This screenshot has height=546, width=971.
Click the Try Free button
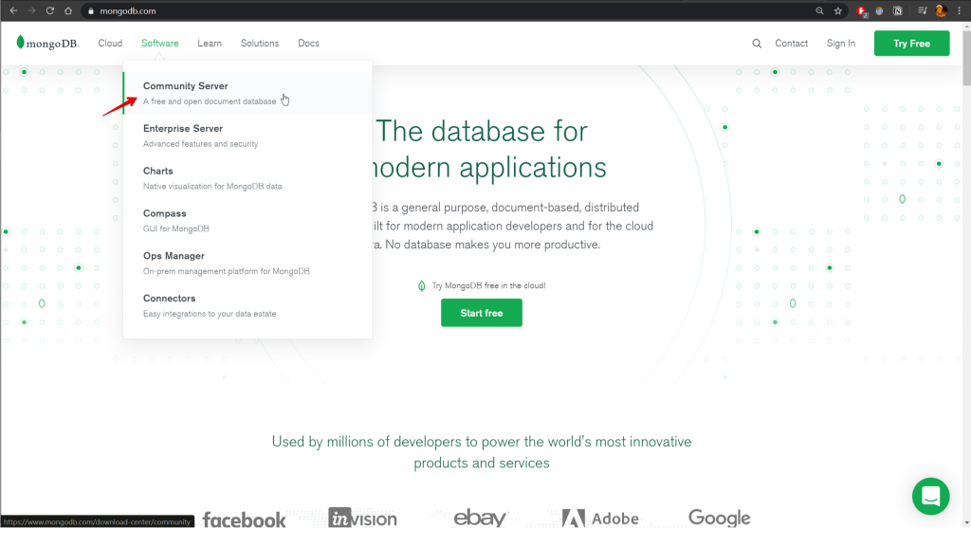(911, 44)
